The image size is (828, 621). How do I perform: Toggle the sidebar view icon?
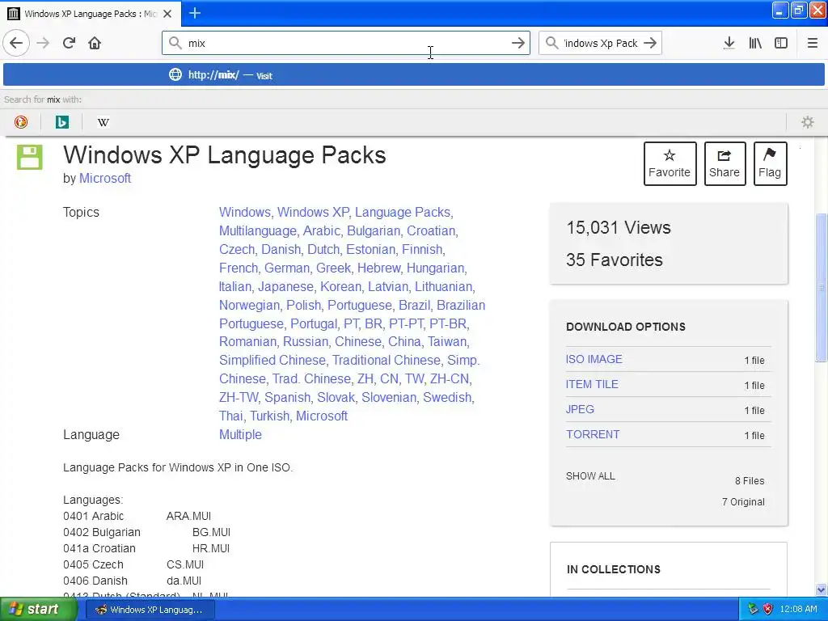pyautogui.click(x=781, y=43)
